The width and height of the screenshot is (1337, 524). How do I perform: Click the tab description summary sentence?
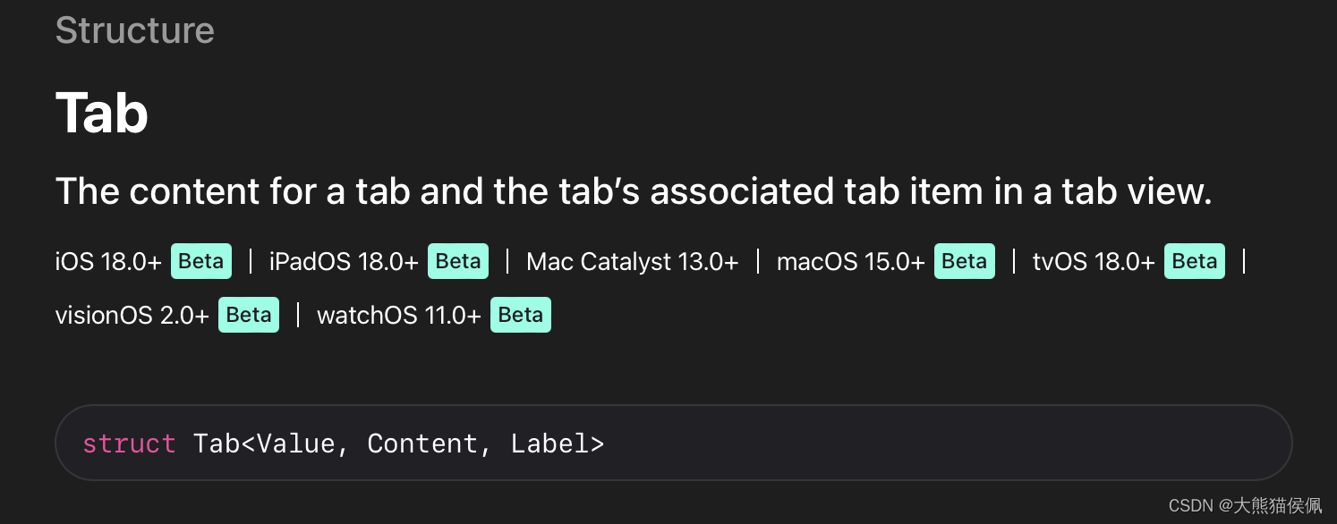click(x=634, y=191)
